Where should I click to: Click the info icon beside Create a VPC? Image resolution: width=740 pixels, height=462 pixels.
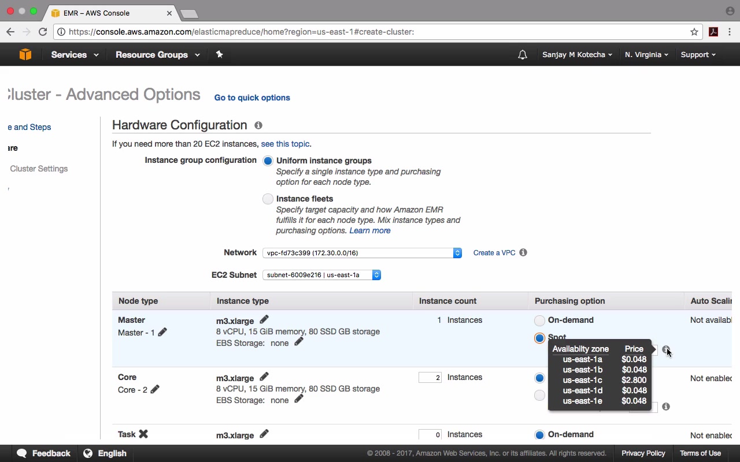click(x=523, y=252)
